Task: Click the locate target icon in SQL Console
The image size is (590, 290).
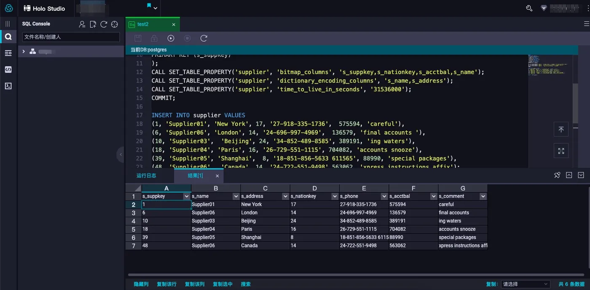Action: coord(115,24)
